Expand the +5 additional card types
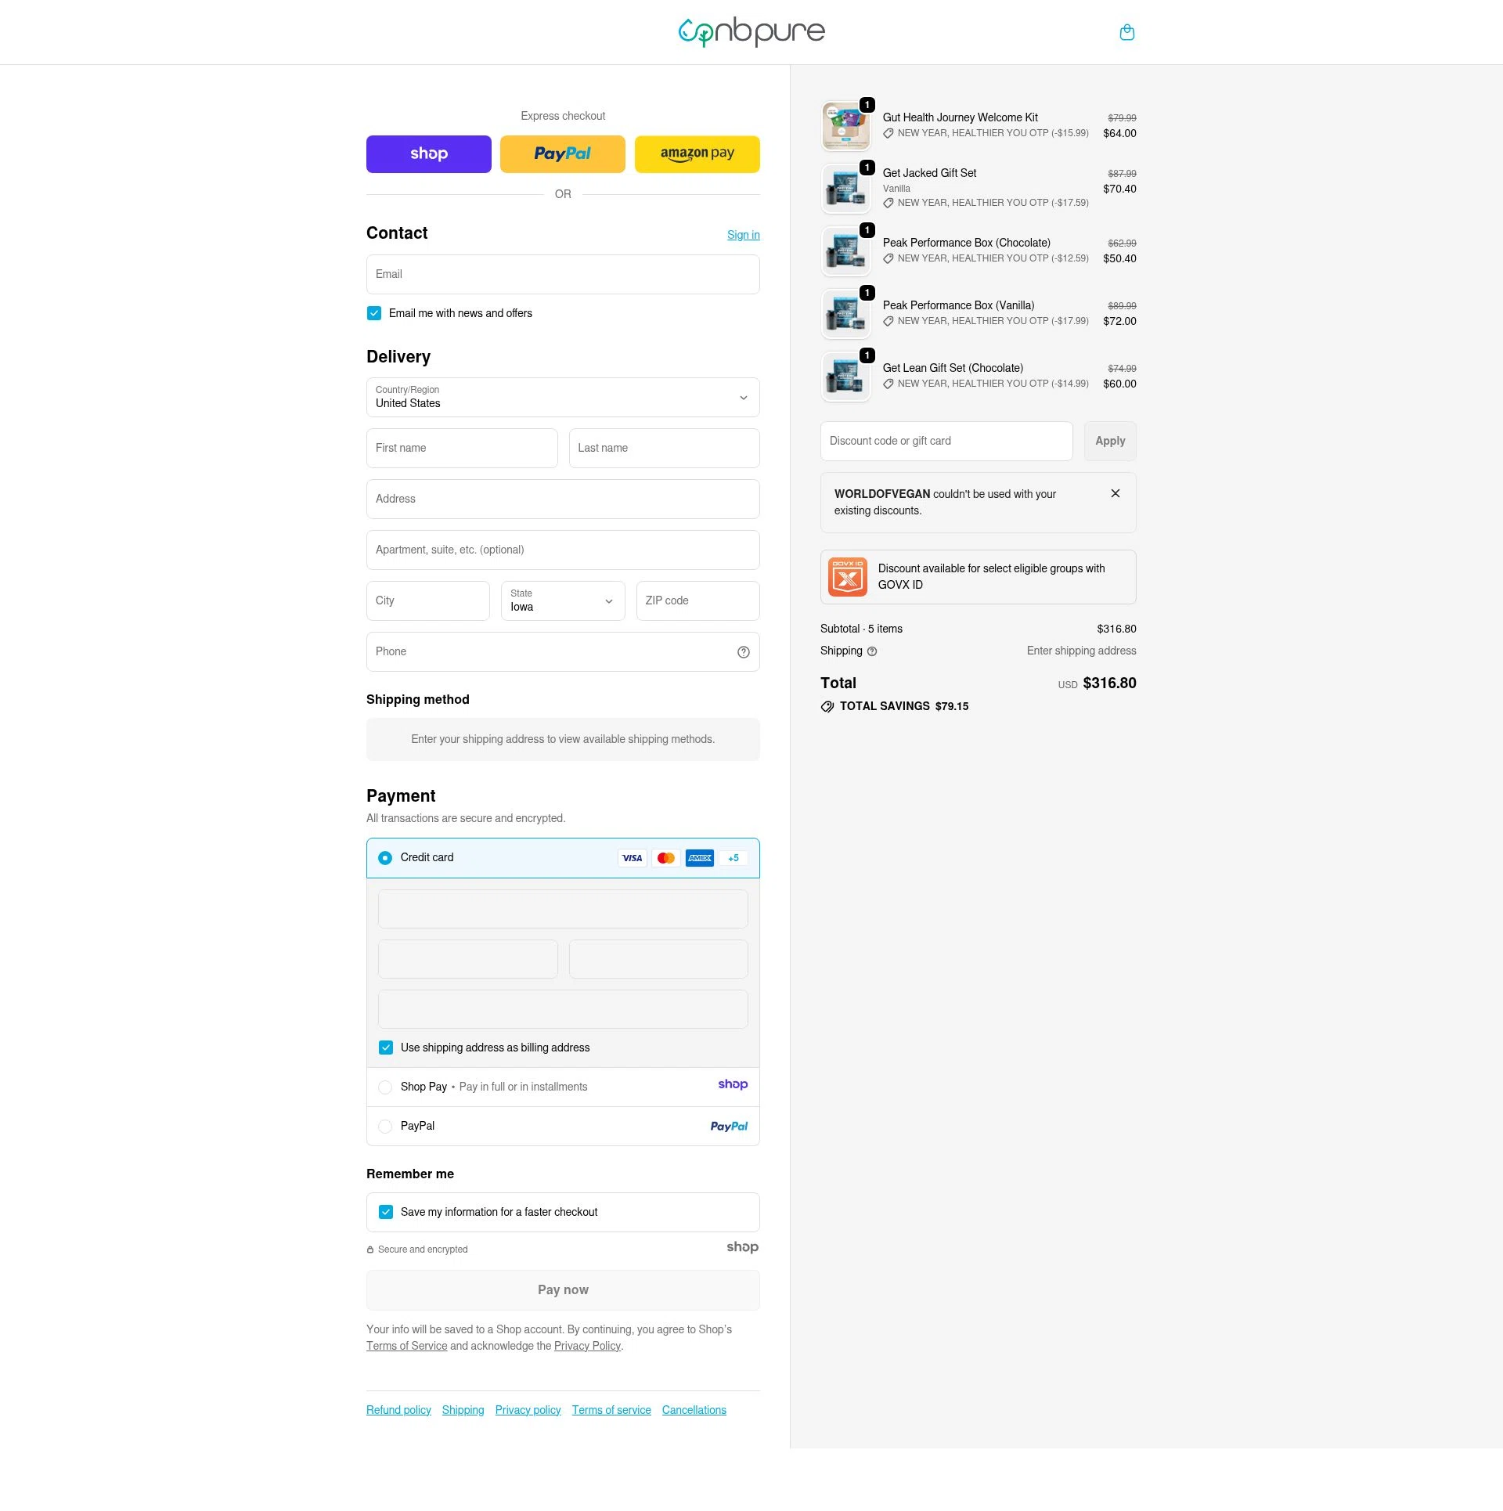1503x1511 pixels. tap(733, 858)
